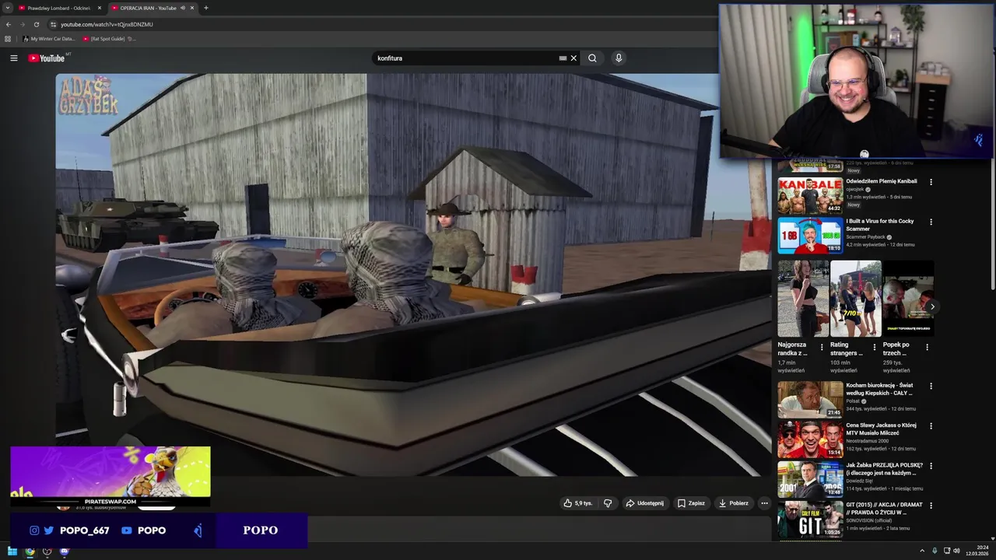996x560 pixels.
Task: Open the "Jak Żabka PRZEJĘŁA POLSKĘ" thumbnail
Action: click(x=810, y=479)
